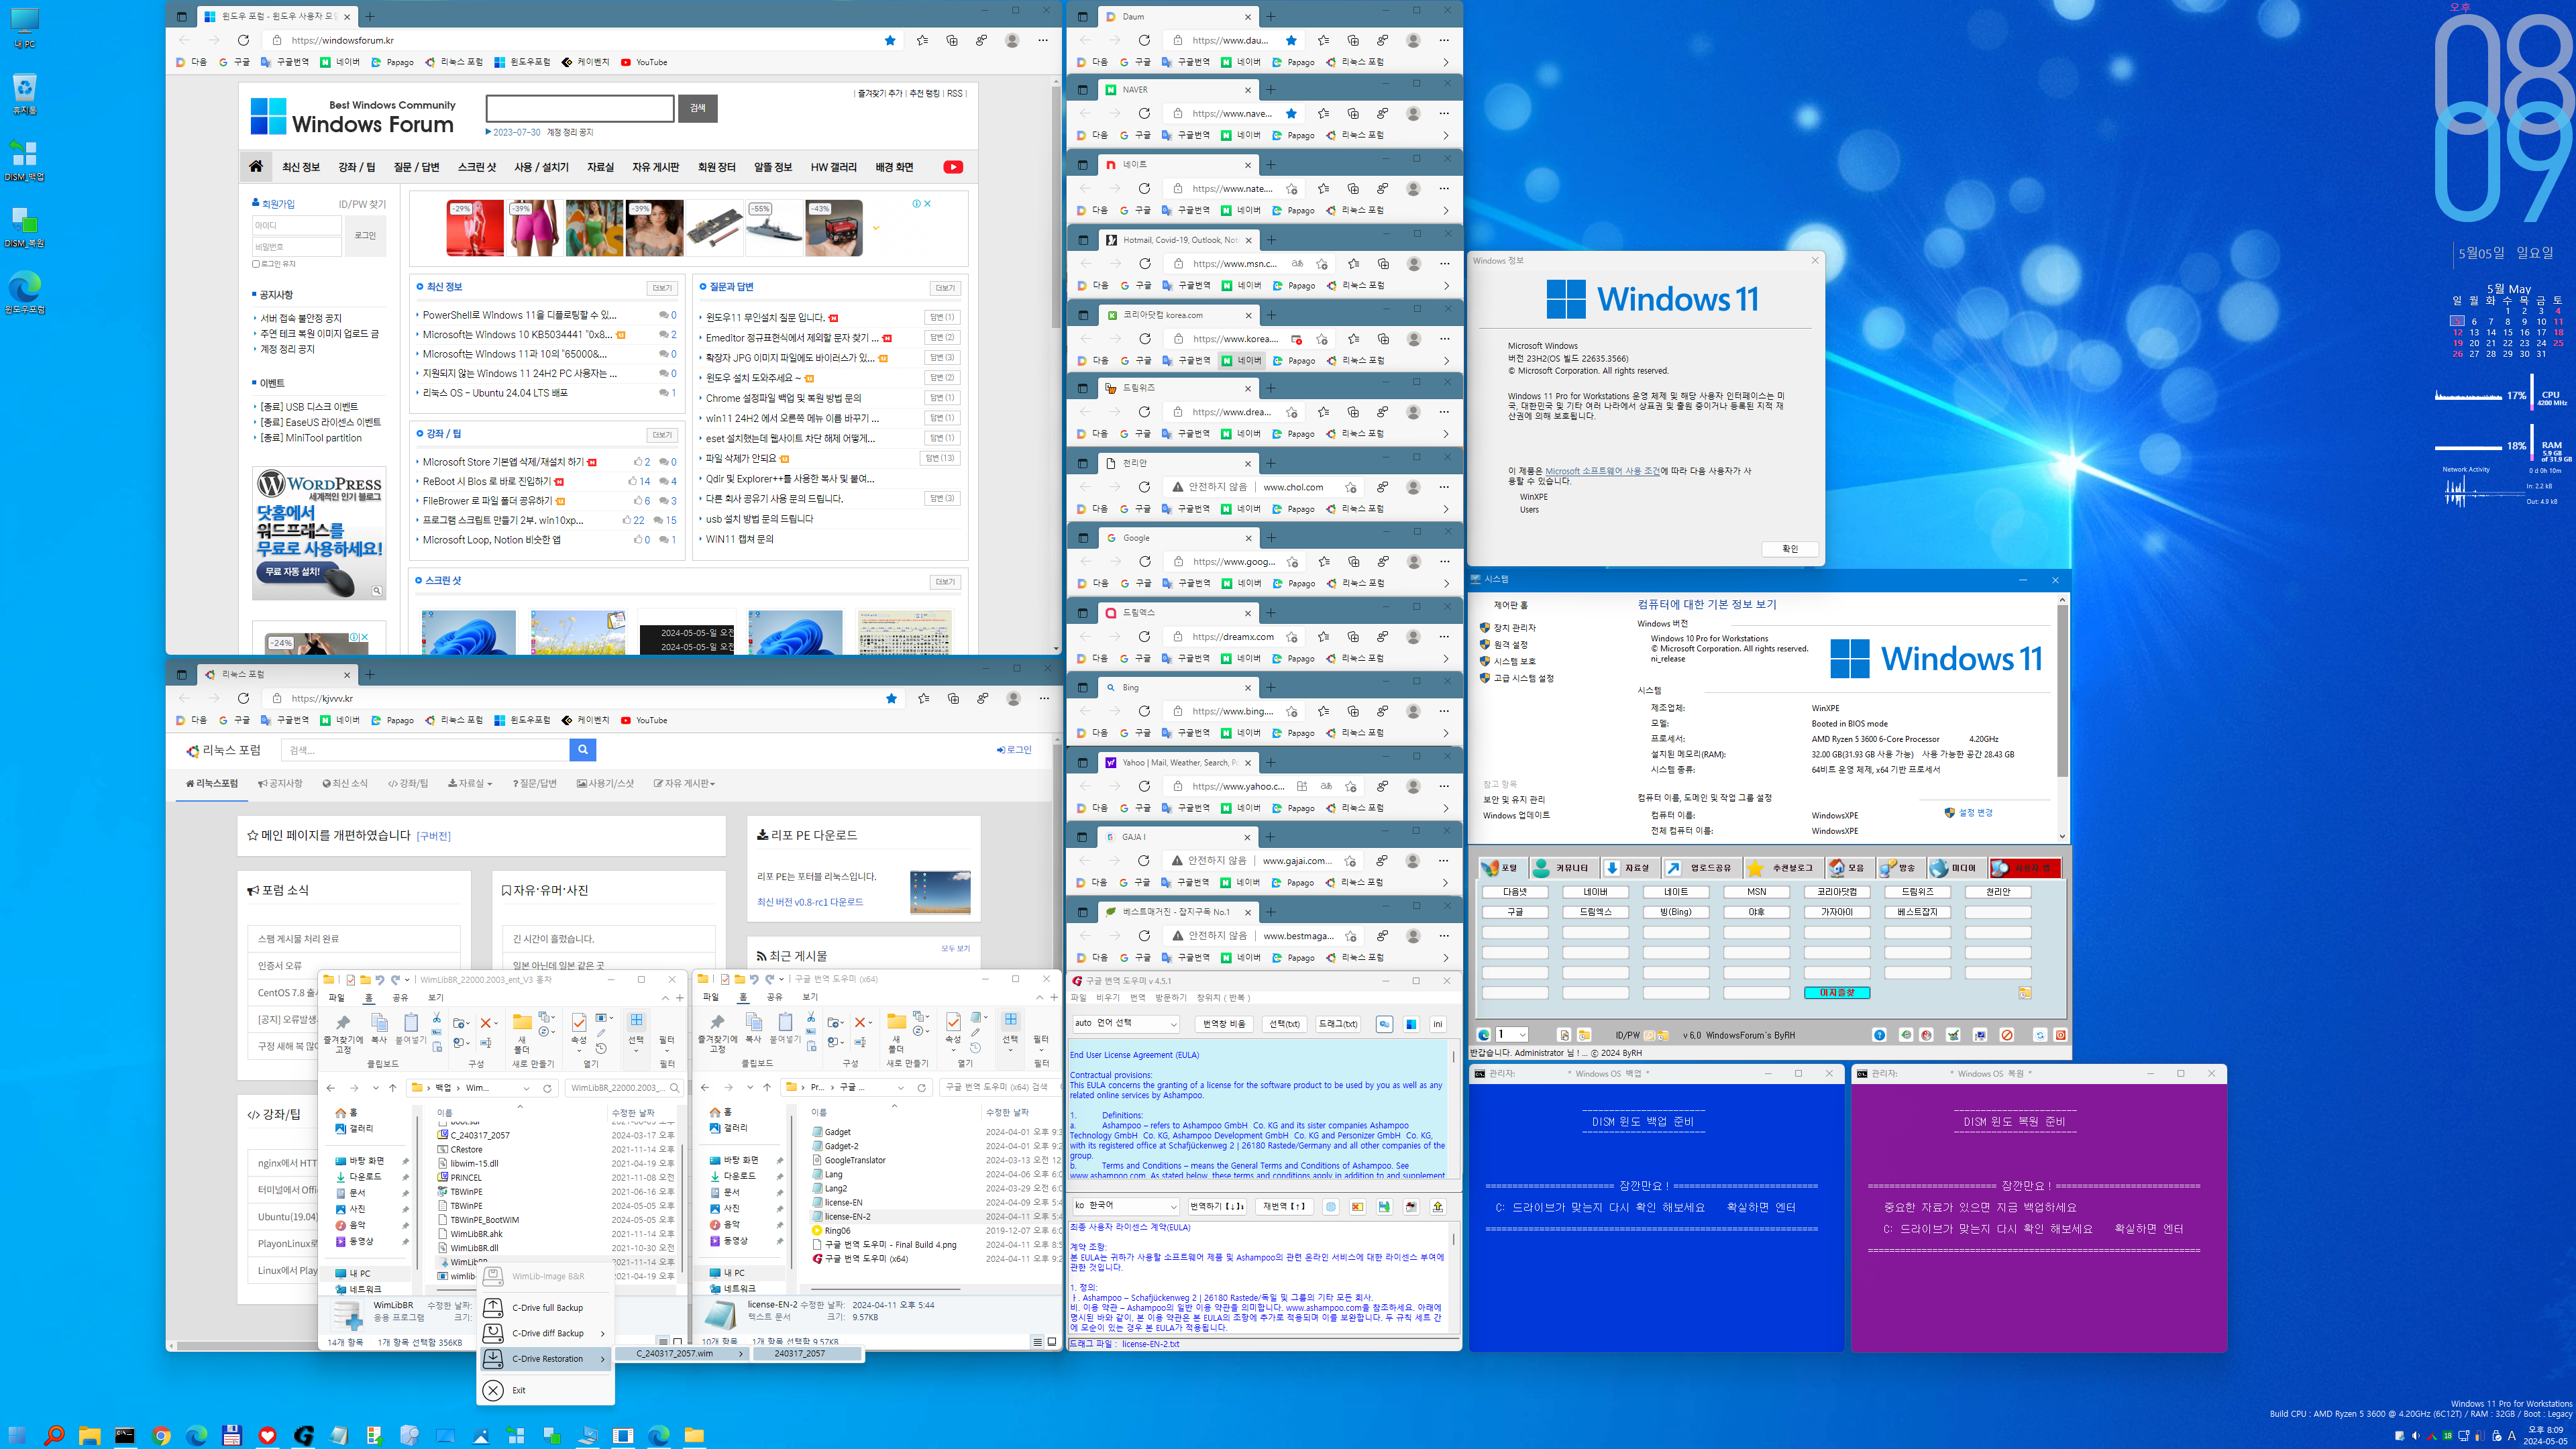Click the Pin to Quick access icon in WimLibBR explorer
This screenshot has height=1449, width=2576.
(x=343, y=1023)
